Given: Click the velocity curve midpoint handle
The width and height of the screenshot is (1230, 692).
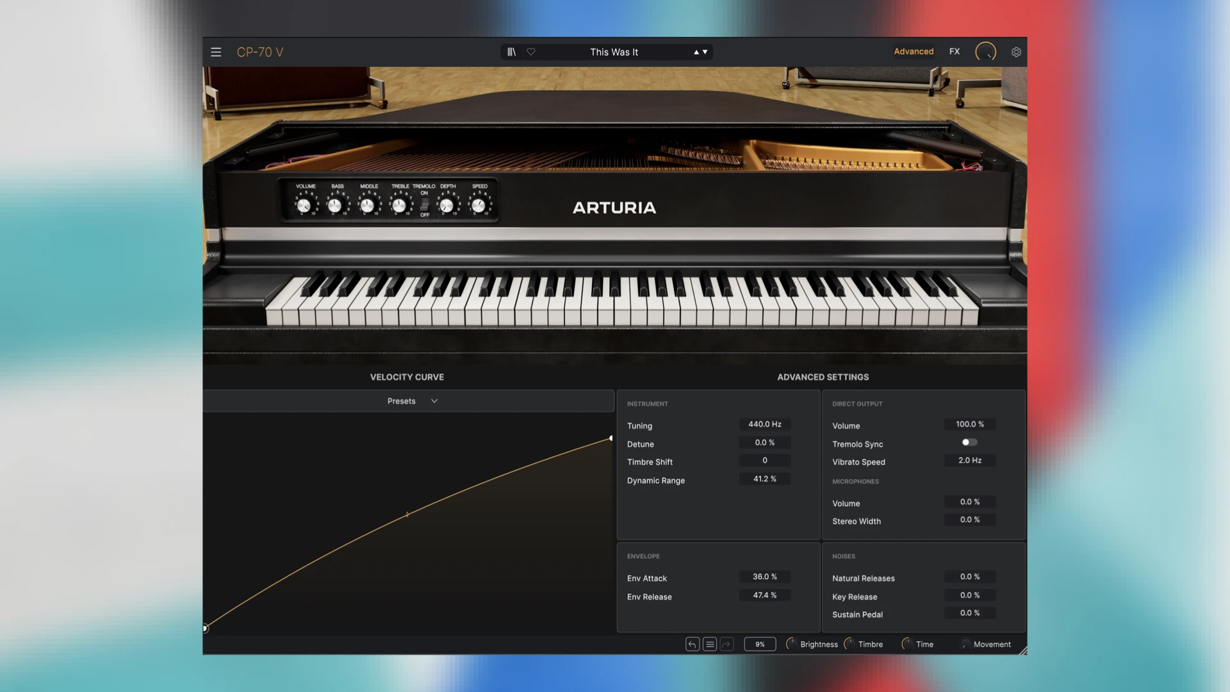Looking at the screenshot, I should 407,514.
